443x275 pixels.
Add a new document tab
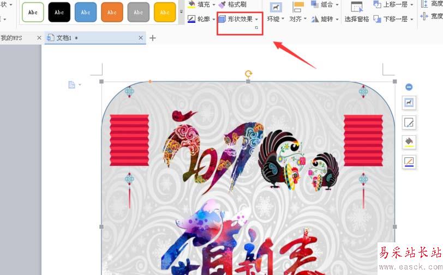point(153,38)
